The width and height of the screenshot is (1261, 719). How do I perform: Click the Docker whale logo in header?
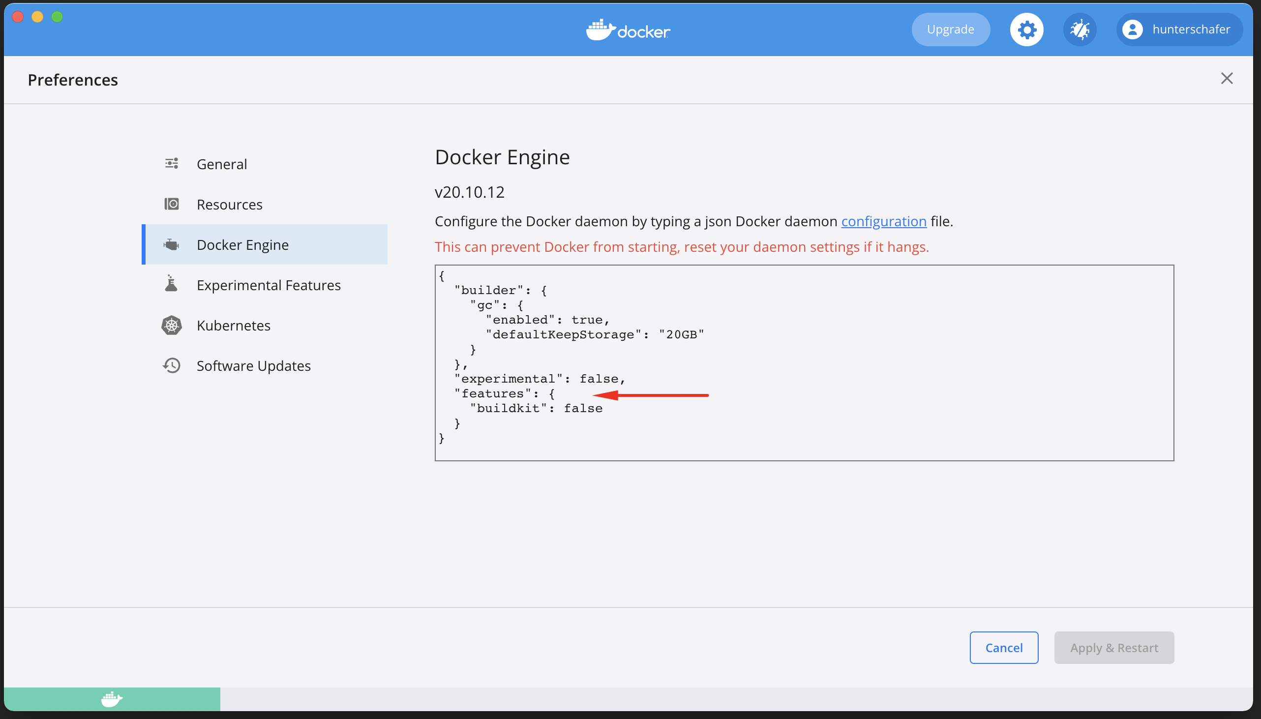pos(628,30)
